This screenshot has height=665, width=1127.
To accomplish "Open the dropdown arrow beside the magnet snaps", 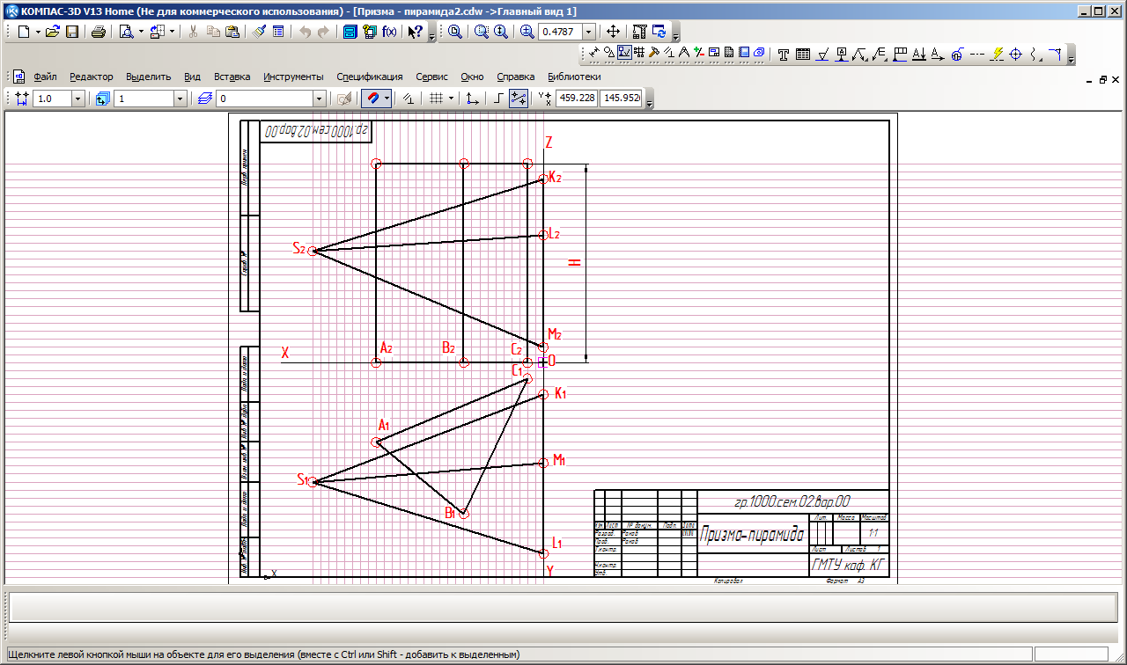I will click(x=387, y=99).
